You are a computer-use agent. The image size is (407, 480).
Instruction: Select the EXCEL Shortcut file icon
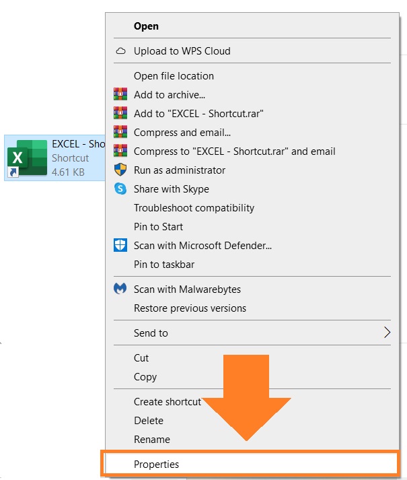[27, 158]
